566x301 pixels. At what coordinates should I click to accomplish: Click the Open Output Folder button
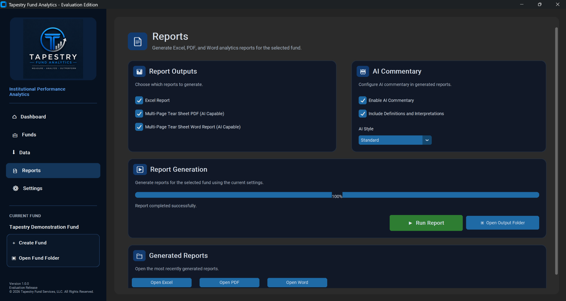502,223
